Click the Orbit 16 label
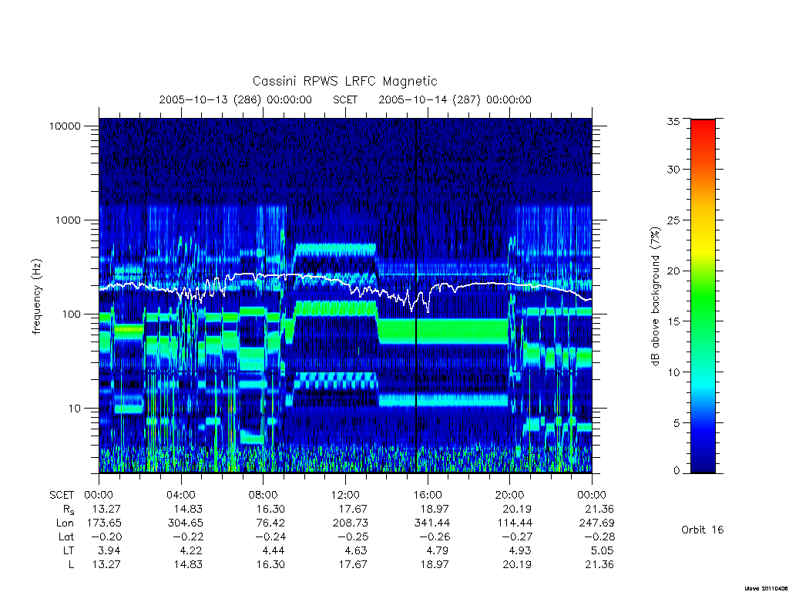 coord(702,530)
